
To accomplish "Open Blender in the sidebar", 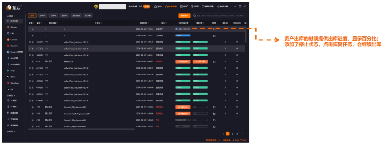I will (12, 27).
